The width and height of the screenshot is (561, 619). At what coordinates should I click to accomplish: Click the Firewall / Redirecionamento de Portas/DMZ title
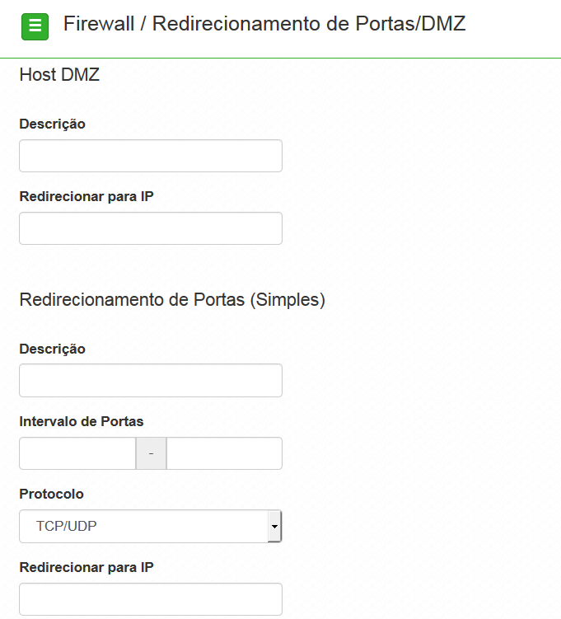pos(264,24)
